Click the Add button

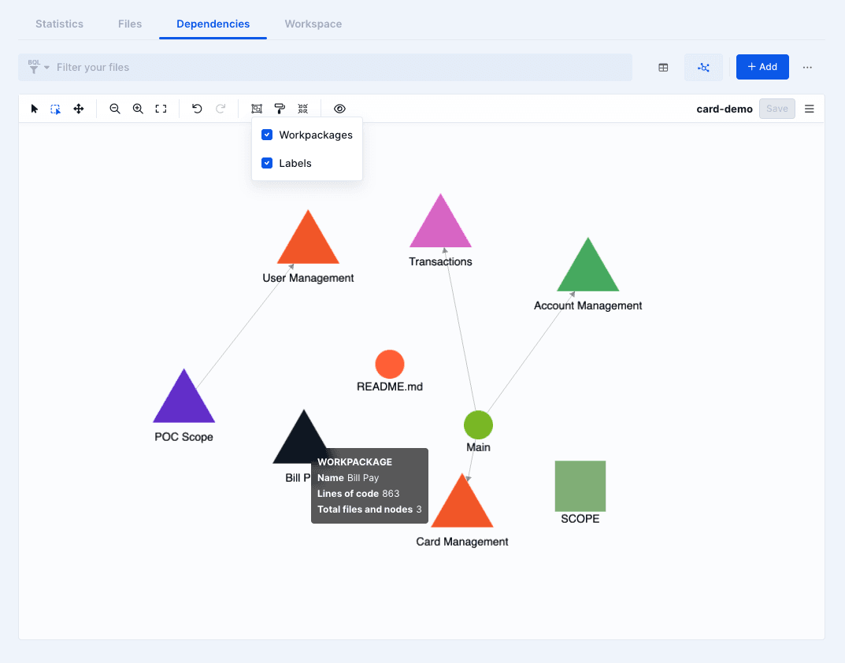[762, 67]
